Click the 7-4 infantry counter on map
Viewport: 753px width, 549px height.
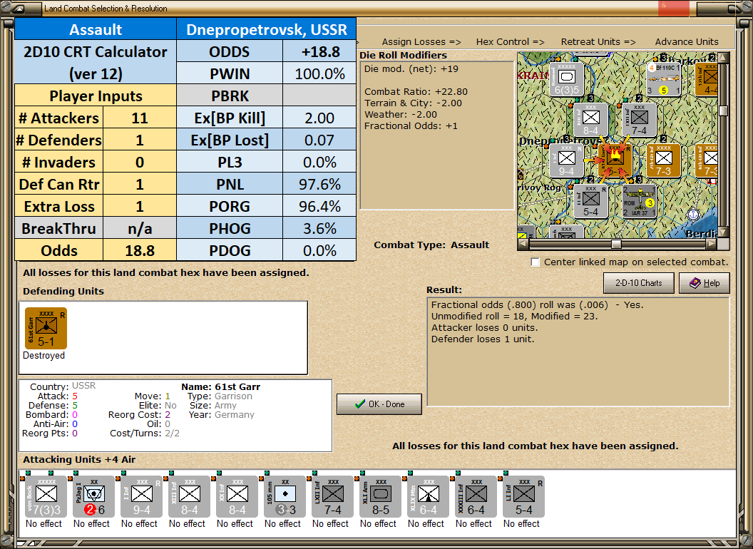click(639, 120)
